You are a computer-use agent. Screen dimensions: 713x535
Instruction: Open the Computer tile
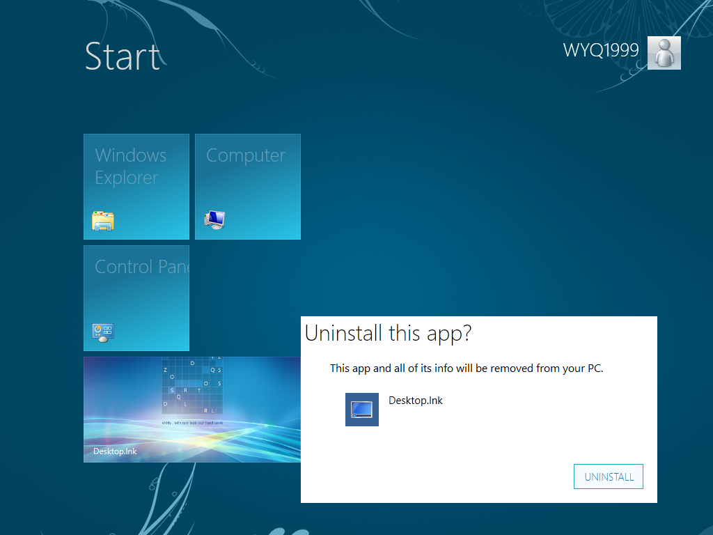click(248, 187)
